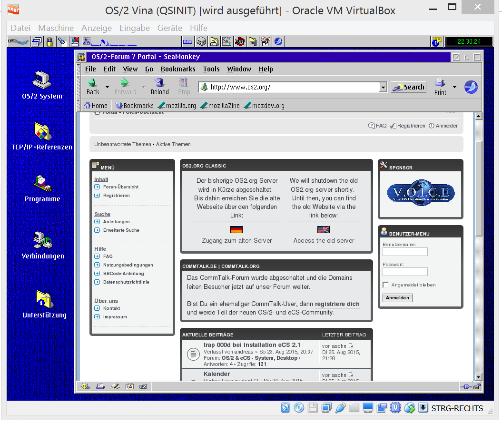Click the online/offline plug icon
Image resolution: width=502 pixels, height=424 pixels.
(466, 386)
